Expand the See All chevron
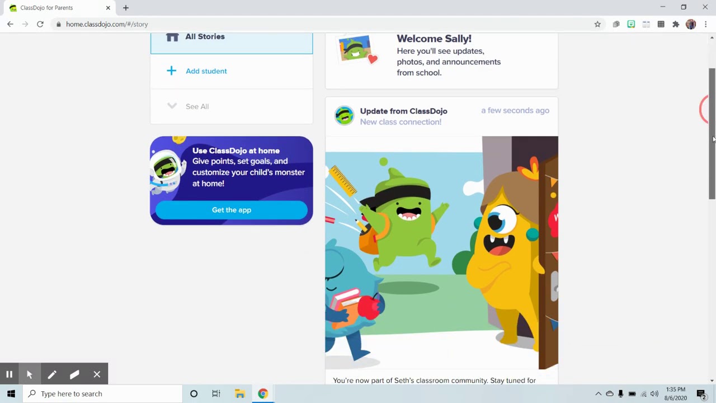The height and width of the screenshot is (403, 716). [x=172, y=106]
